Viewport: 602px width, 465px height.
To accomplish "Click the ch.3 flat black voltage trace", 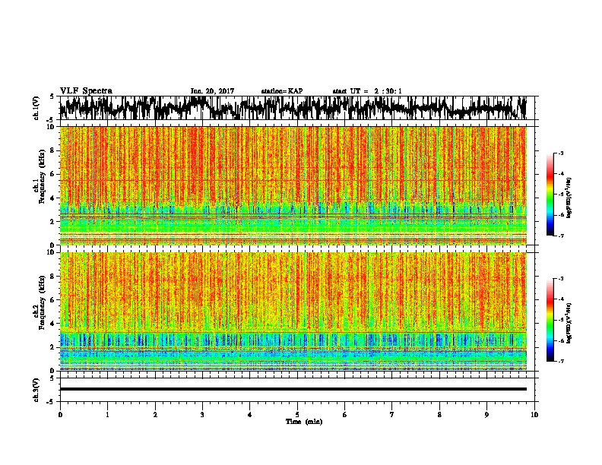I will pos(293,389).
